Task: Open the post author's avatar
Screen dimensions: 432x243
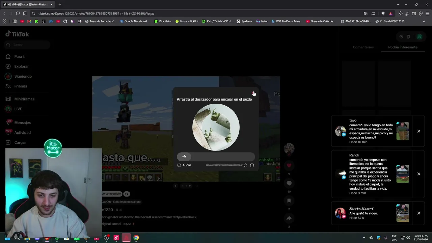Action: (289, 148)
